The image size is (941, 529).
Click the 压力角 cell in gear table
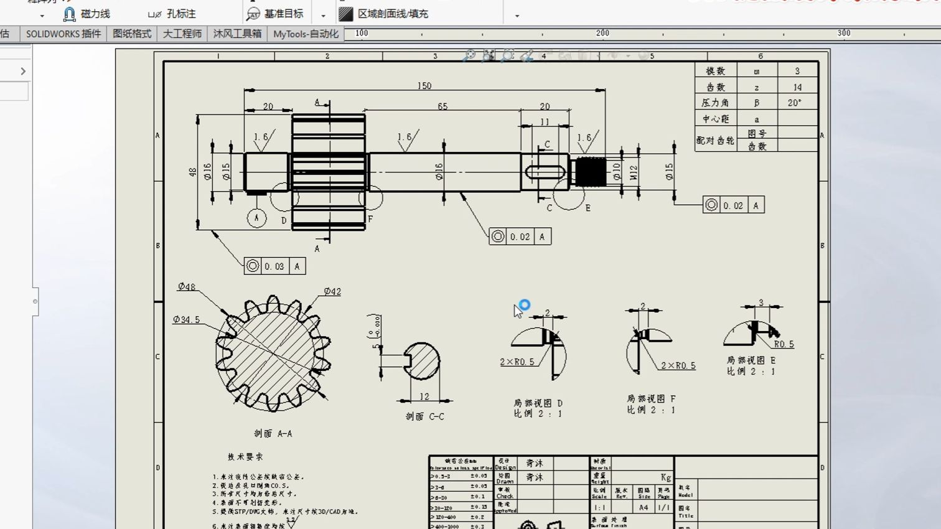(716, 103)
